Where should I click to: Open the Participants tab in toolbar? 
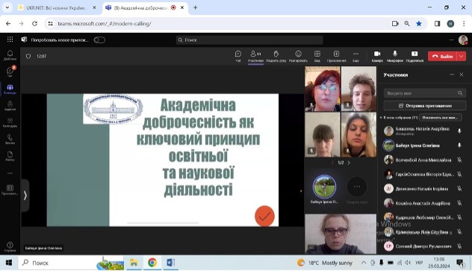(x=255, y=56)
